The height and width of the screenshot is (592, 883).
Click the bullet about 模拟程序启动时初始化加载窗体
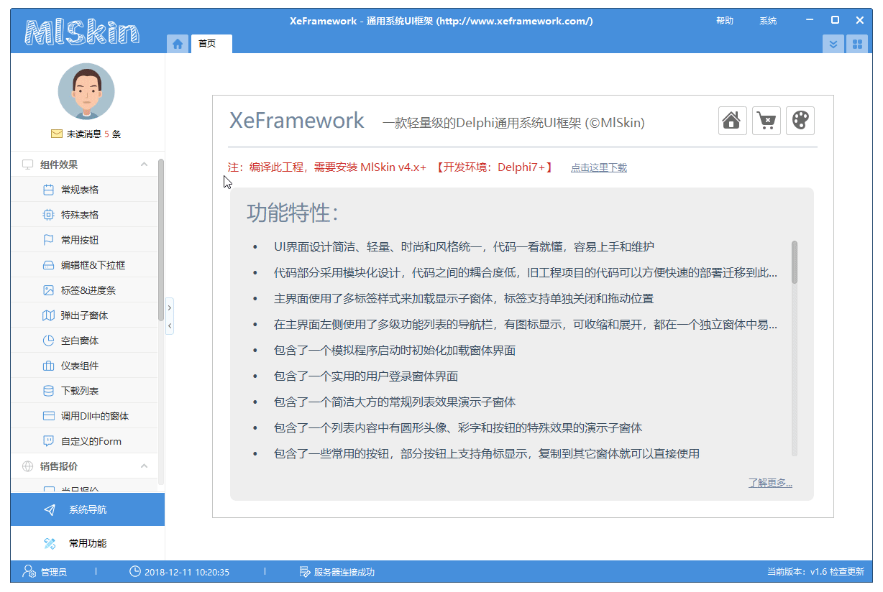395,351
